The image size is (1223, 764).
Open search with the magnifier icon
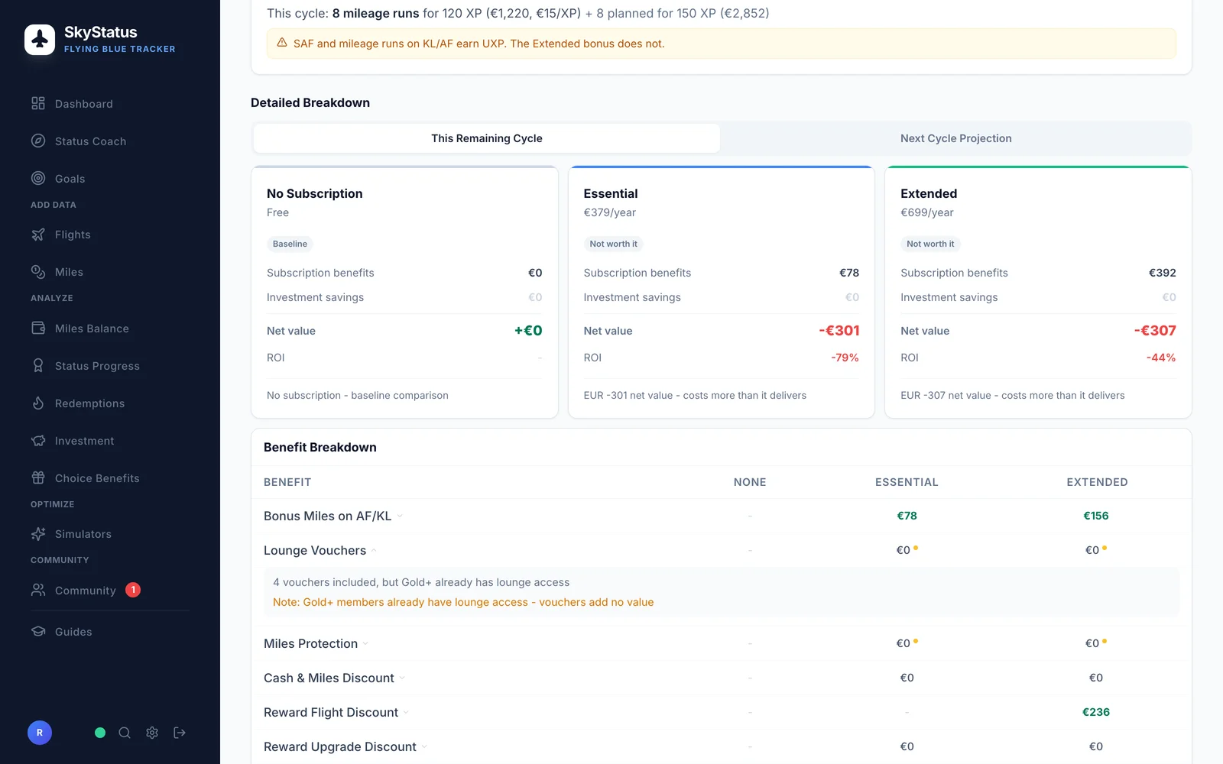point(125,733)
